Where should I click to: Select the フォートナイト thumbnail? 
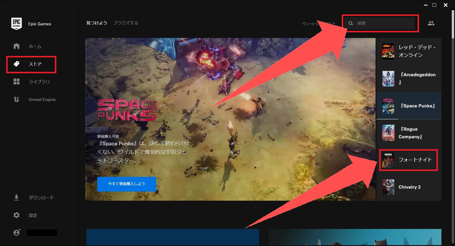(388, 160)
